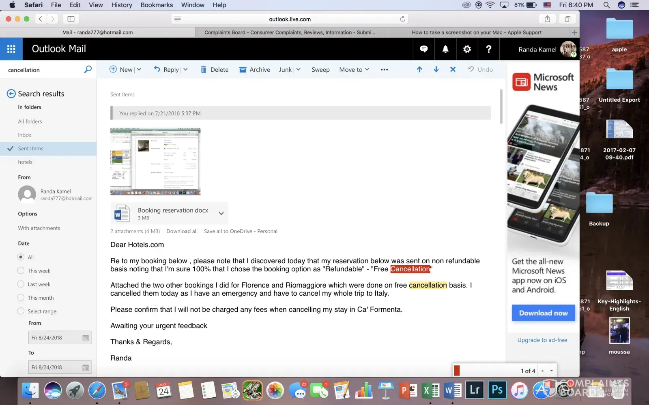
Task: Jump to the next message arrow
Action: pos(436,70)
